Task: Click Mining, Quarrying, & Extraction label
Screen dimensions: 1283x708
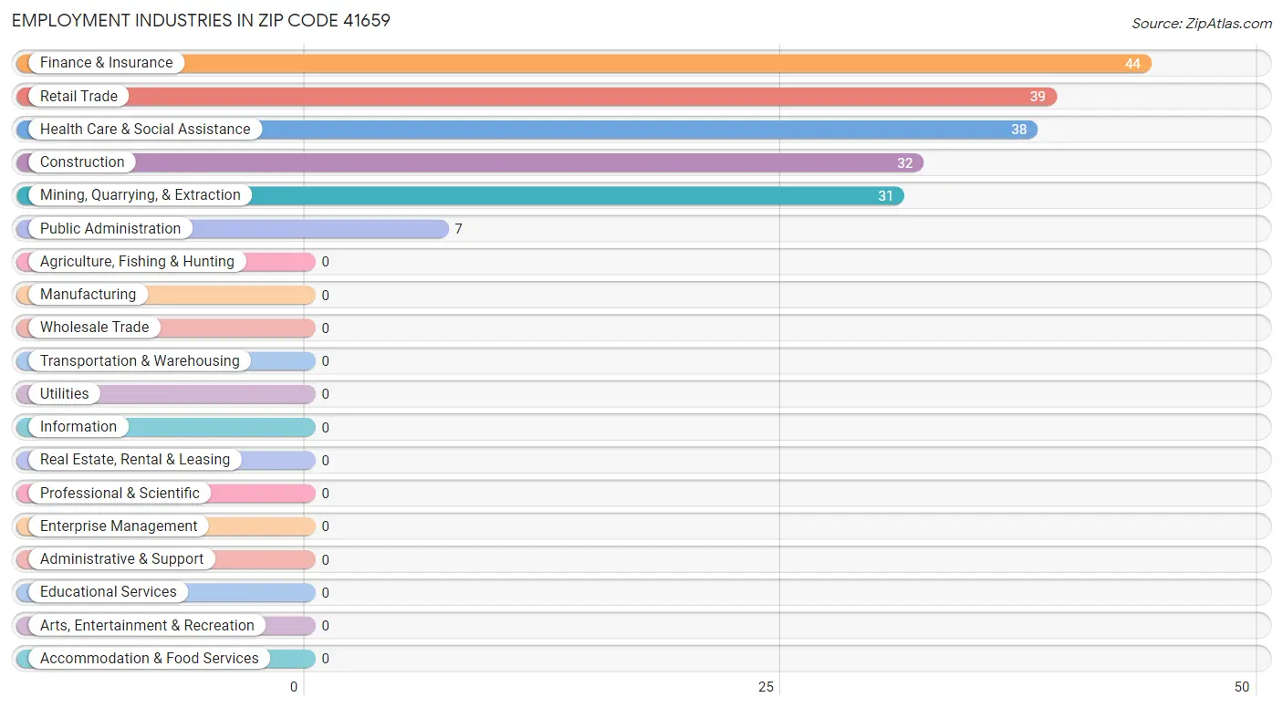Action: pyautogui.click(x=141, y=195)
